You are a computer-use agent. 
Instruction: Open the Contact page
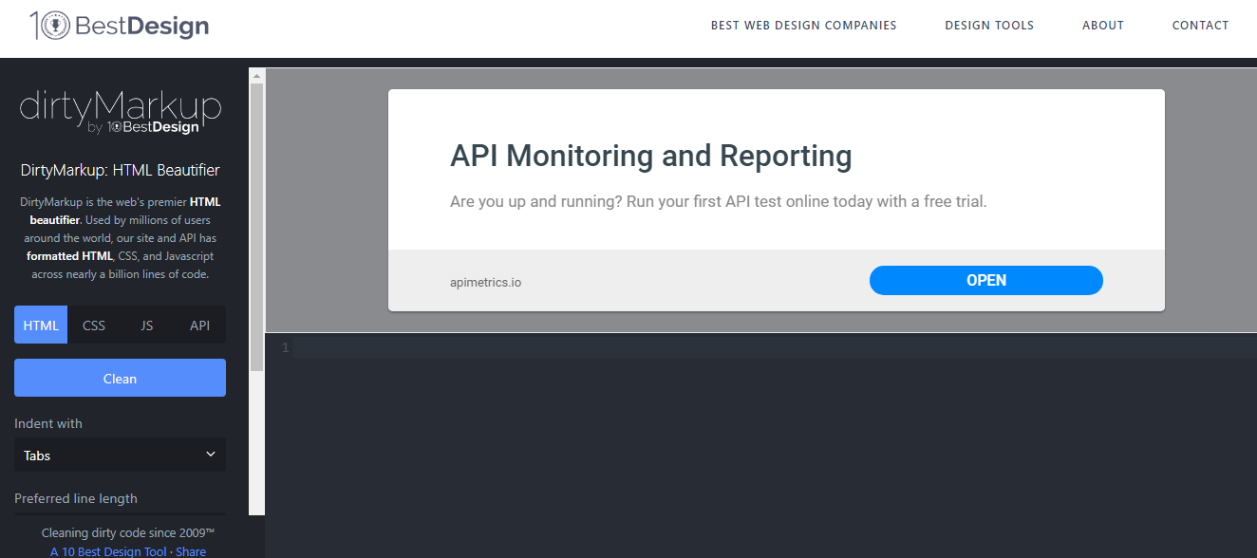[x=1200, y=26]
